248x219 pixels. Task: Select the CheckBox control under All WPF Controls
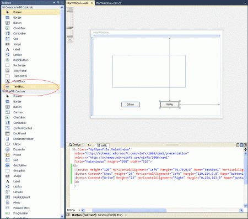[30, 117]
